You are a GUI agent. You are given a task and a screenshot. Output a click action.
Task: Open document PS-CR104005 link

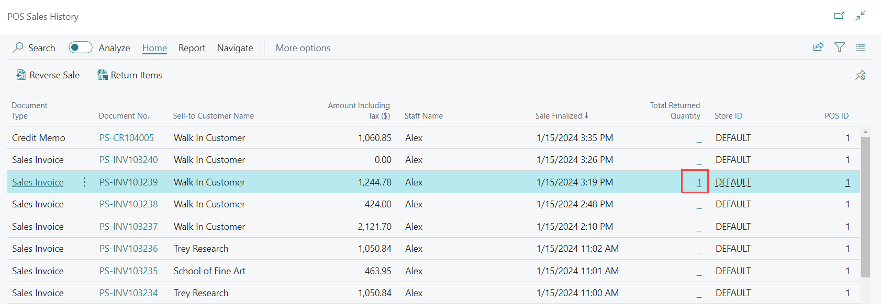pyautogui.click(x=127, y=138)
